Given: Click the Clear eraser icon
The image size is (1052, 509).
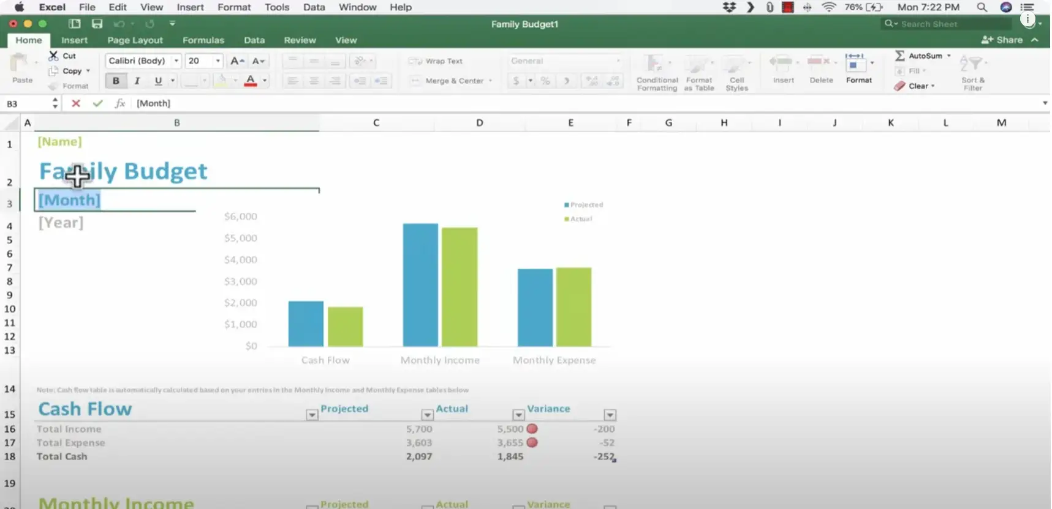Looking at the screenshot, I should (x=899, y=86).
